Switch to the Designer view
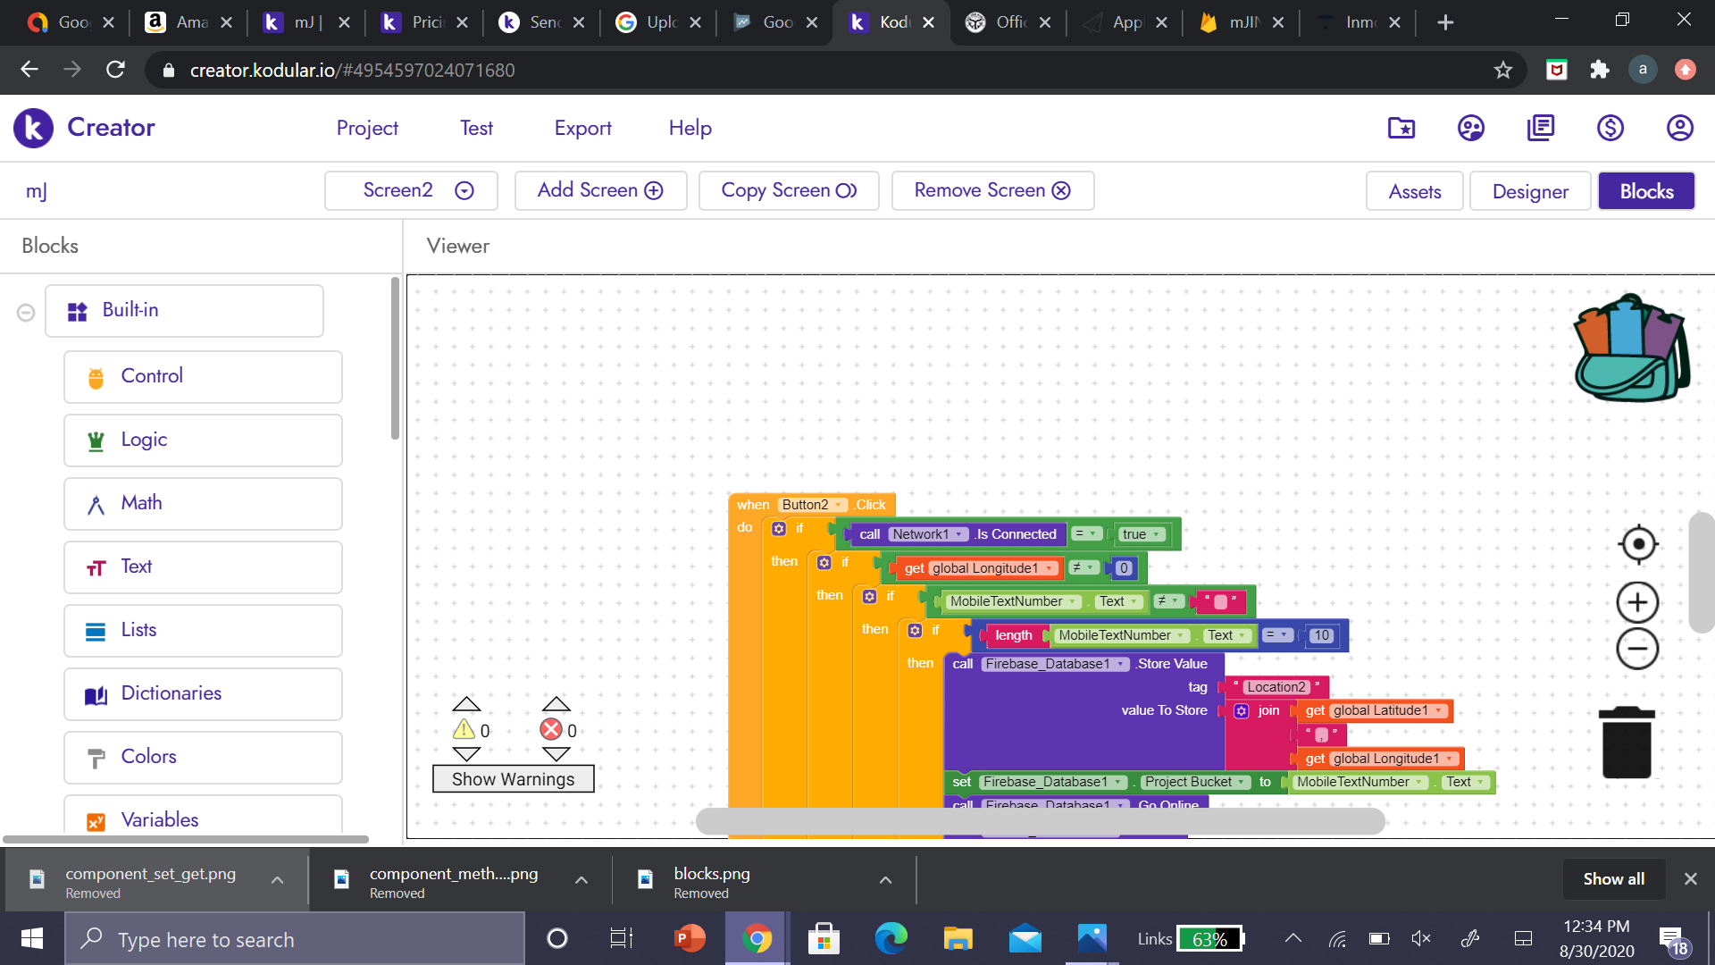 pyautogui.click(x=1529, y=191)
